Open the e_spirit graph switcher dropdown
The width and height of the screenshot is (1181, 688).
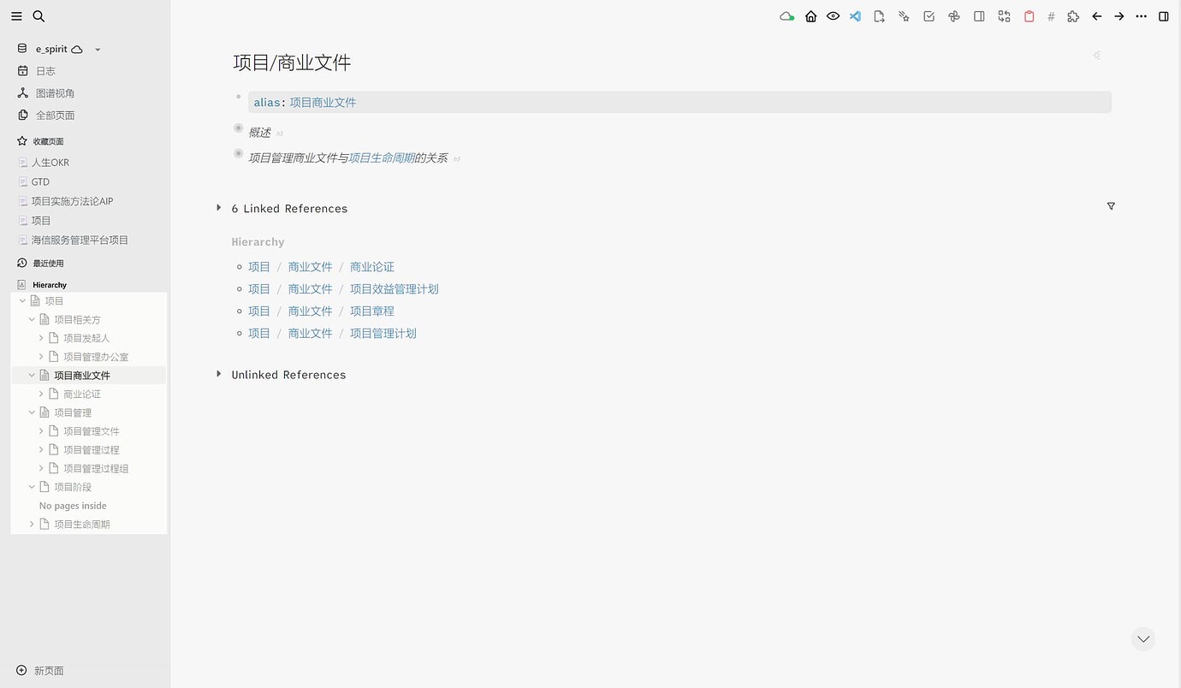click(x=97, y=49)
